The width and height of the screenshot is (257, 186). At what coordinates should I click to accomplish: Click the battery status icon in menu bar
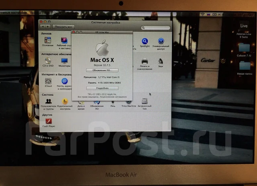[214, 14]
